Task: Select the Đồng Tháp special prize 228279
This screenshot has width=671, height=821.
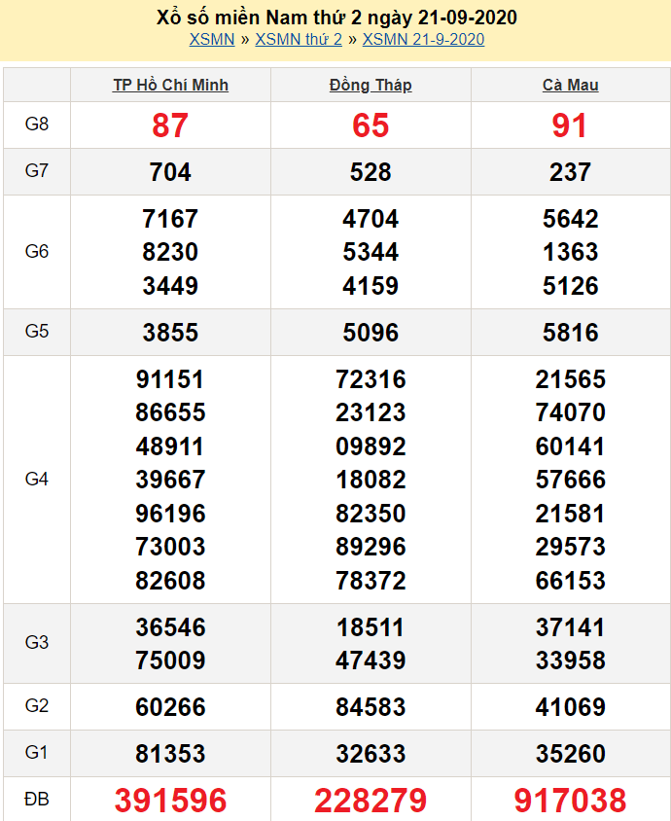Action: pos(371,801)
